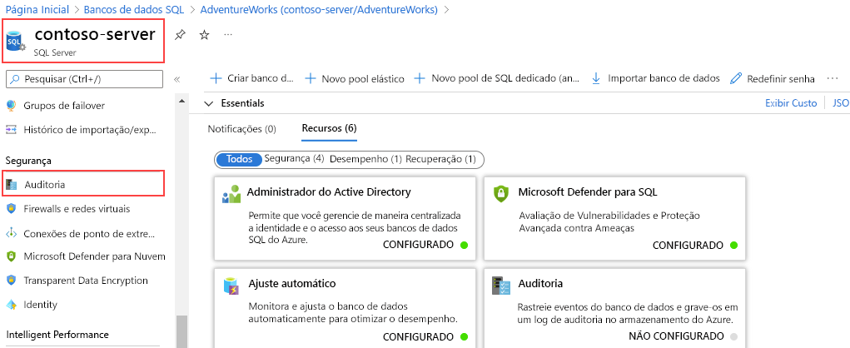Click the Intelligent Performance section heading
Image resolution: width=850 pixels, height=348 pixels.
pyautogui.click(x=57, y=335)
